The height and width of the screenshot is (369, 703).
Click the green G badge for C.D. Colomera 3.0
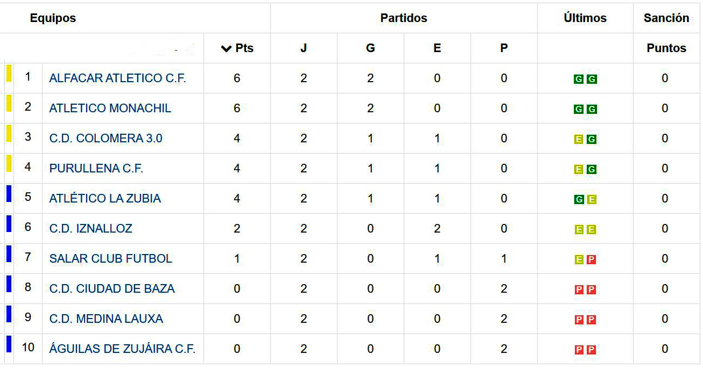[592, 140]
